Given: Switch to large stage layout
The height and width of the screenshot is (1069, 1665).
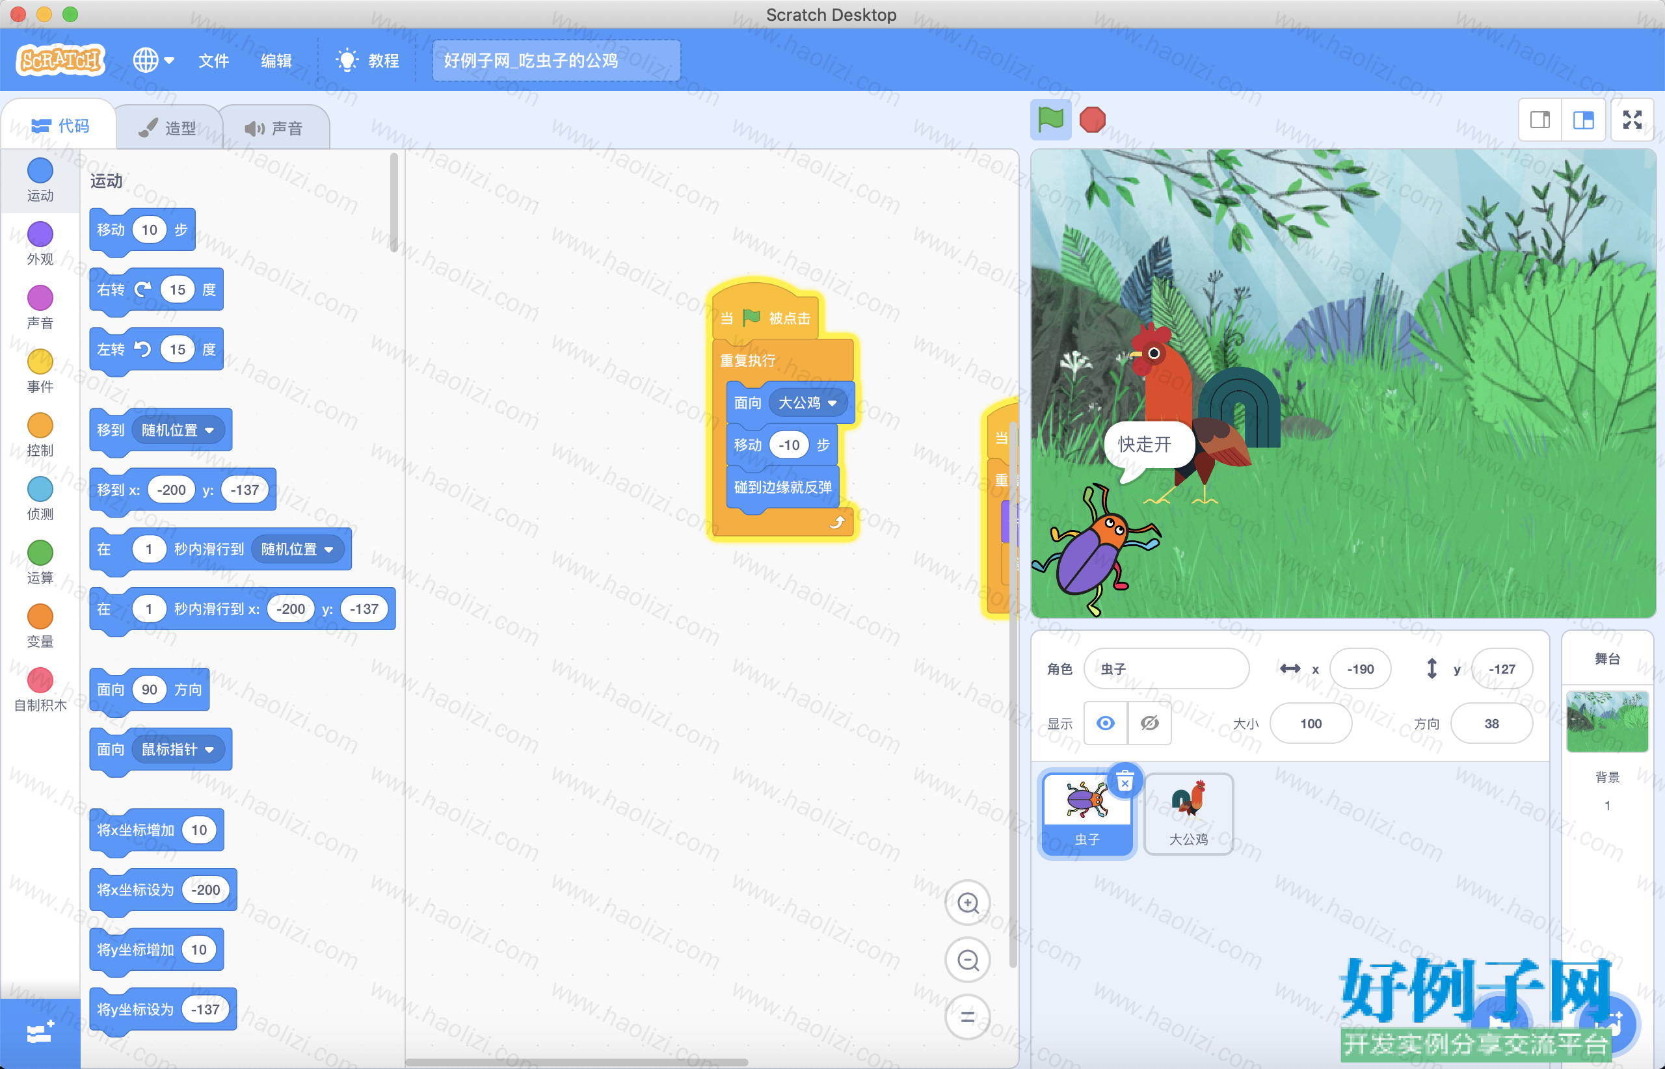Looking at the screenshot, I should 1583,120.
